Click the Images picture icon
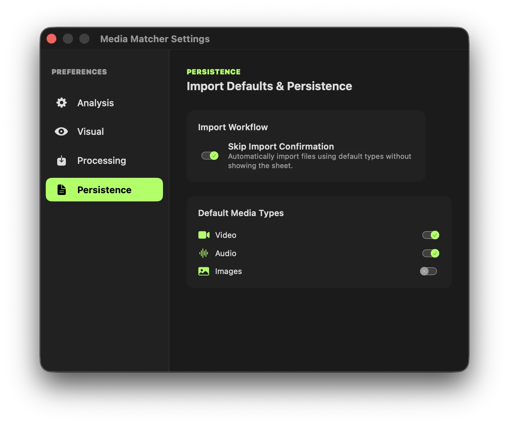This screenshot has height=425, width=509. (204, 271)
